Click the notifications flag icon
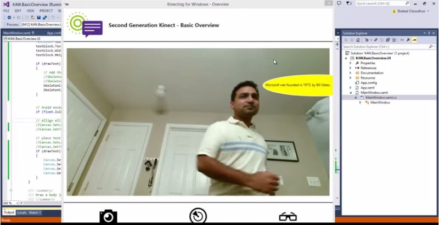This screenshot has width=439, height=225. [348, 3]
